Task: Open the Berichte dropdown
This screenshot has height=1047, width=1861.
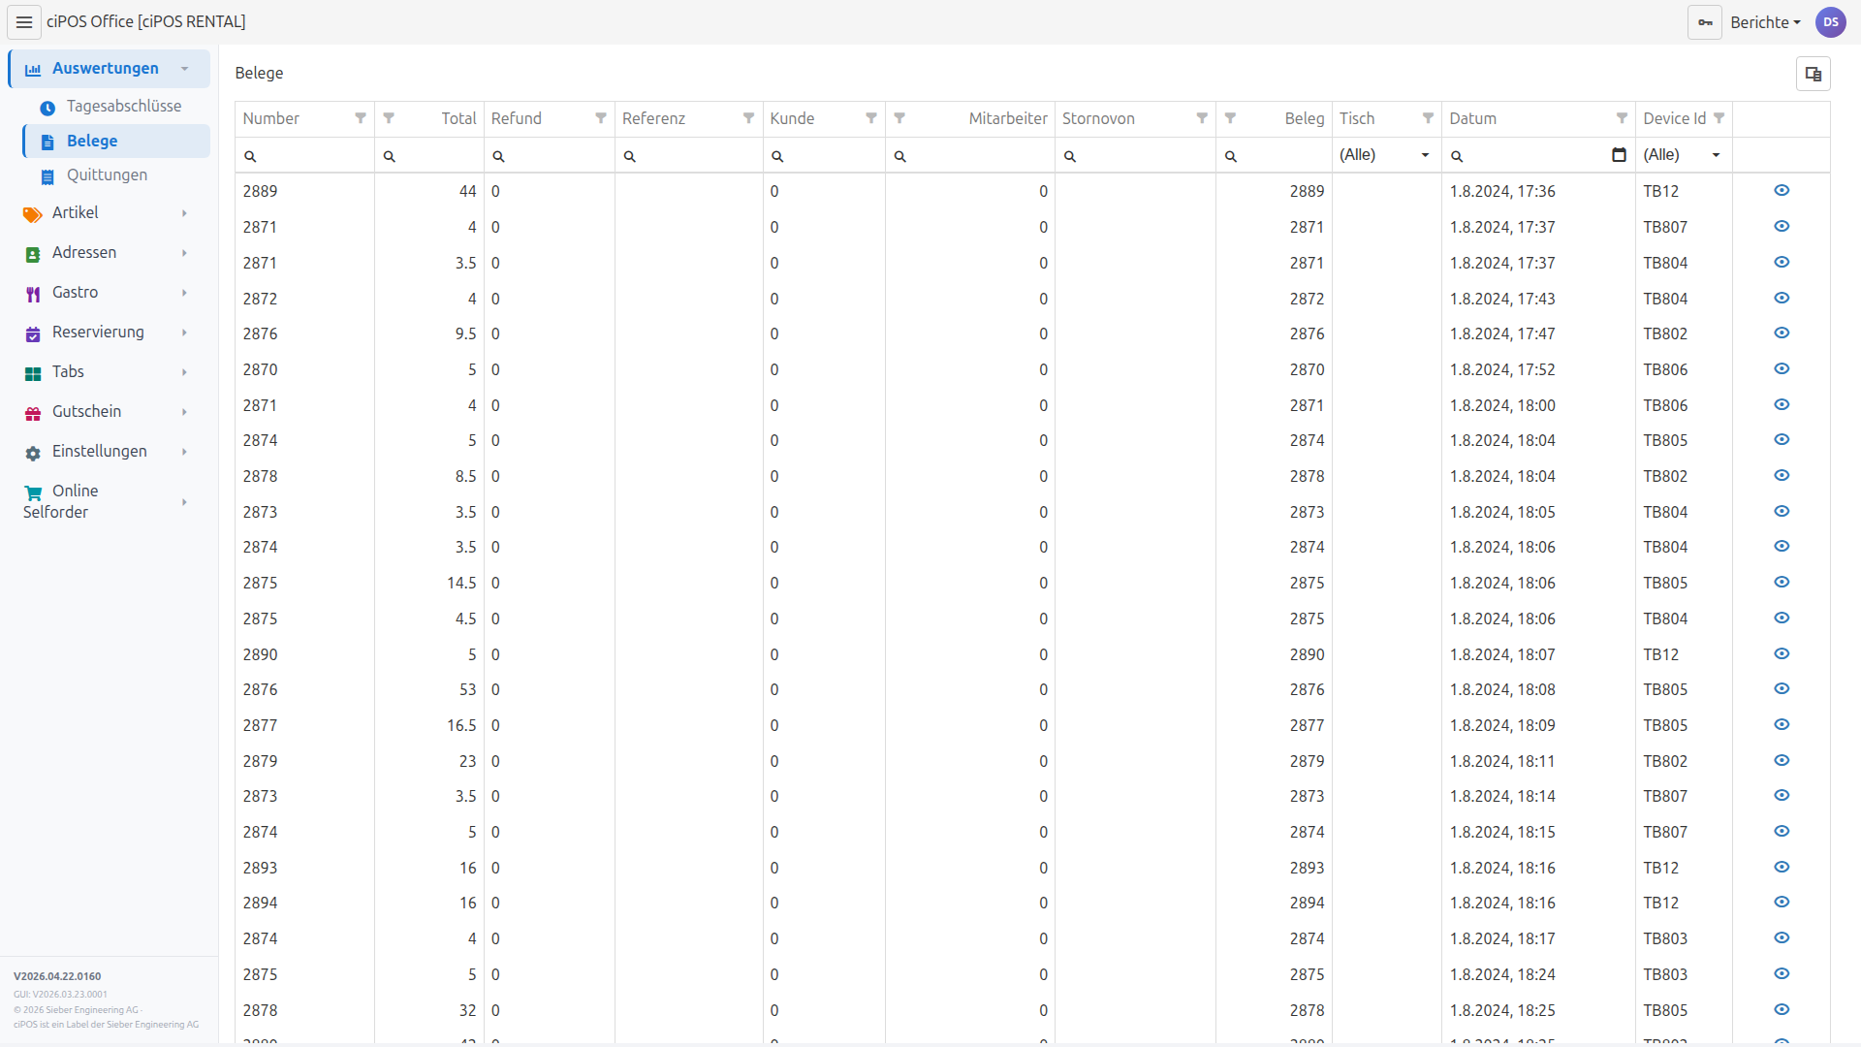Action: tap(1765, 22)
